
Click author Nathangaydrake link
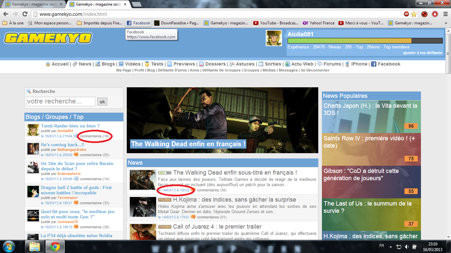pyautogui.click(x=72, y=150)
